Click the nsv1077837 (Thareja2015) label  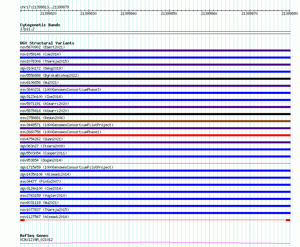coord(44,210)
